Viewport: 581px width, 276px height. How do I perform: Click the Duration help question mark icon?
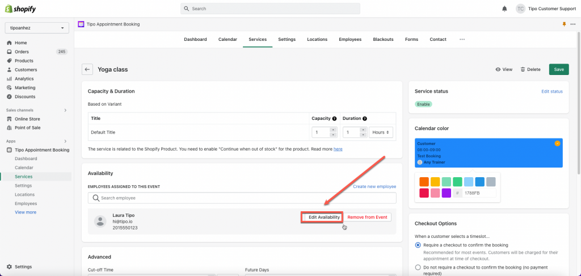pyautogui.click(x=365, y=118)
